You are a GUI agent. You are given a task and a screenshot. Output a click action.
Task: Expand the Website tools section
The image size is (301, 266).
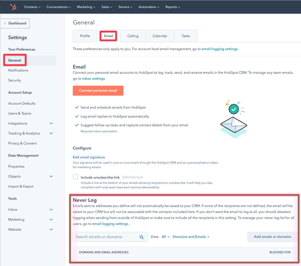point(51,229)
